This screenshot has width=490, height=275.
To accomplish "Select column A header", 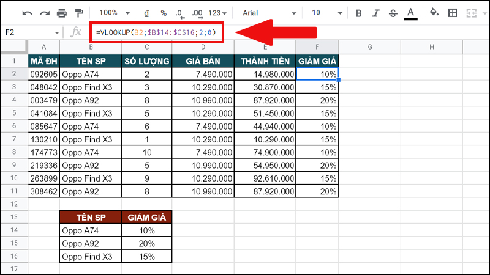I will (x=43, y=47).
